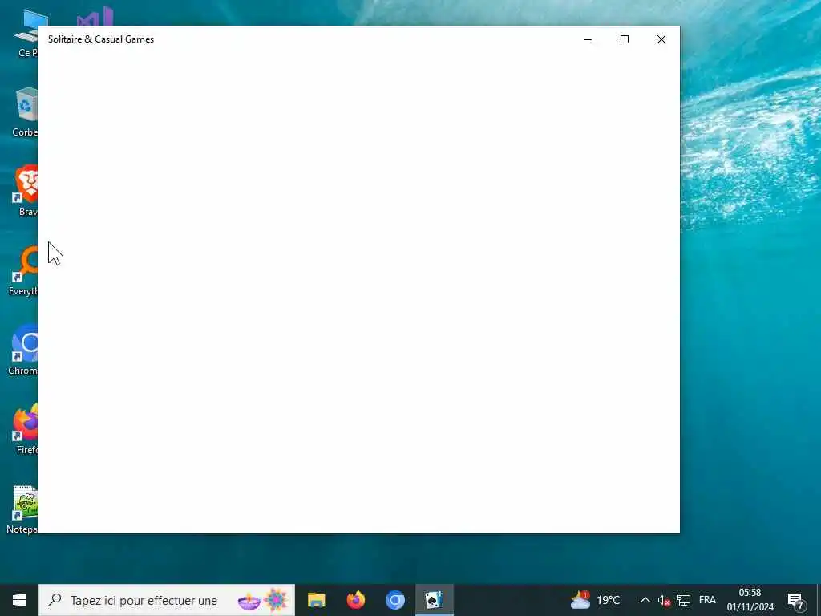
Task: Maximize the Solitaire & Casual Games window
Action: [624, 39]
